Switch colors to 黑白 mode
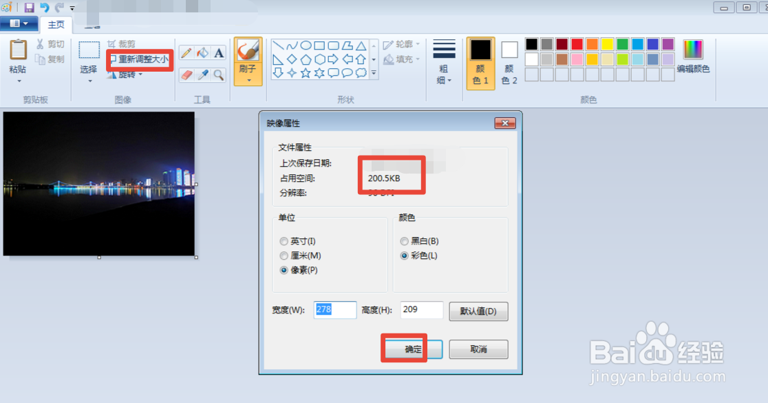 (405, 241)
